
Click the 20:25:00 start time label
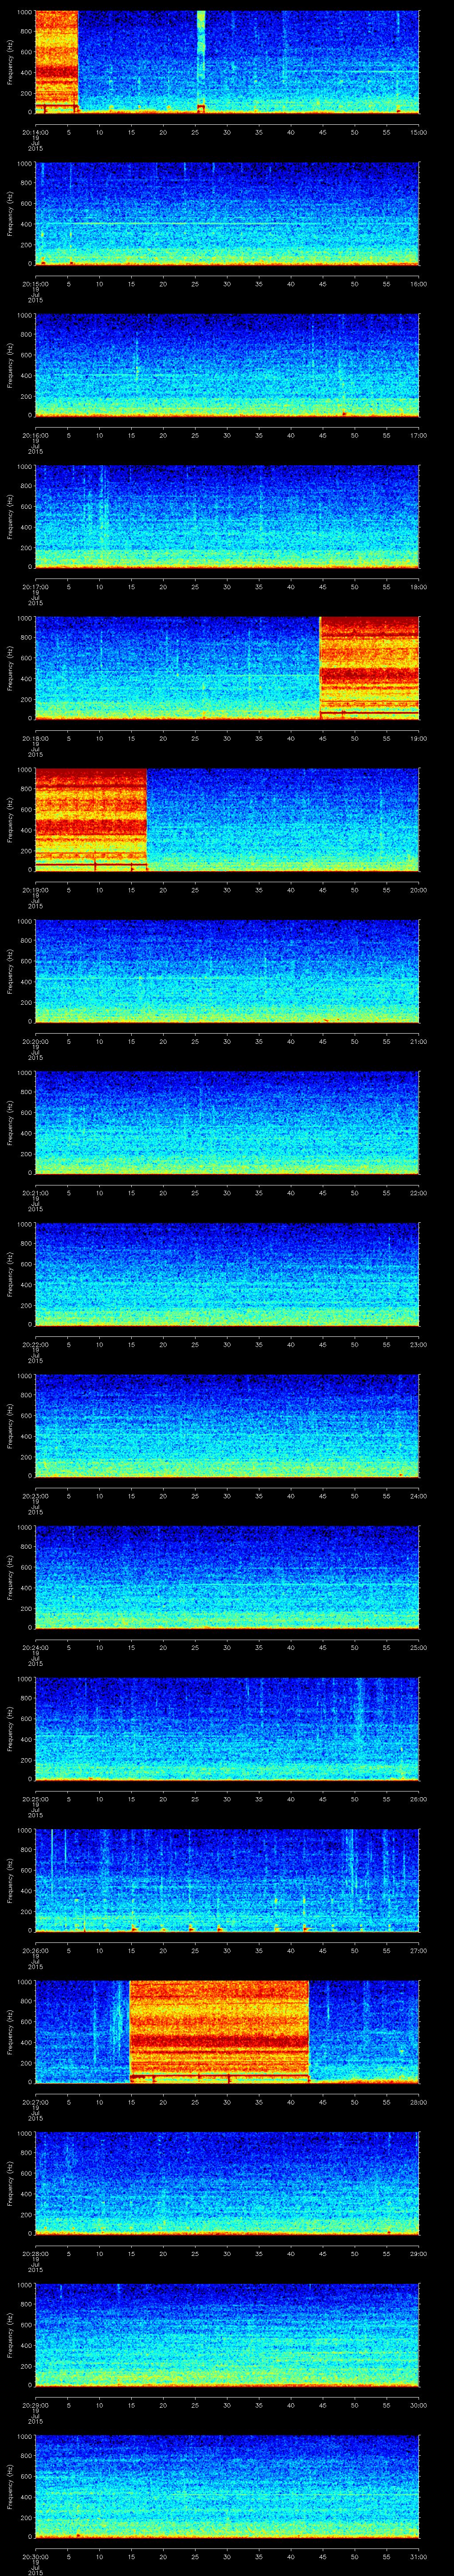(x=35, y=1799)
